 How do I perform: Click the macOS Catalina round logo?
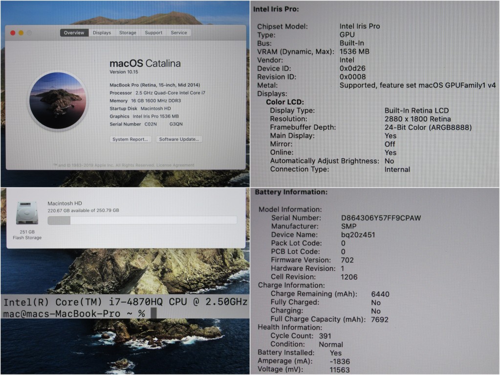[x=58, y=101]
